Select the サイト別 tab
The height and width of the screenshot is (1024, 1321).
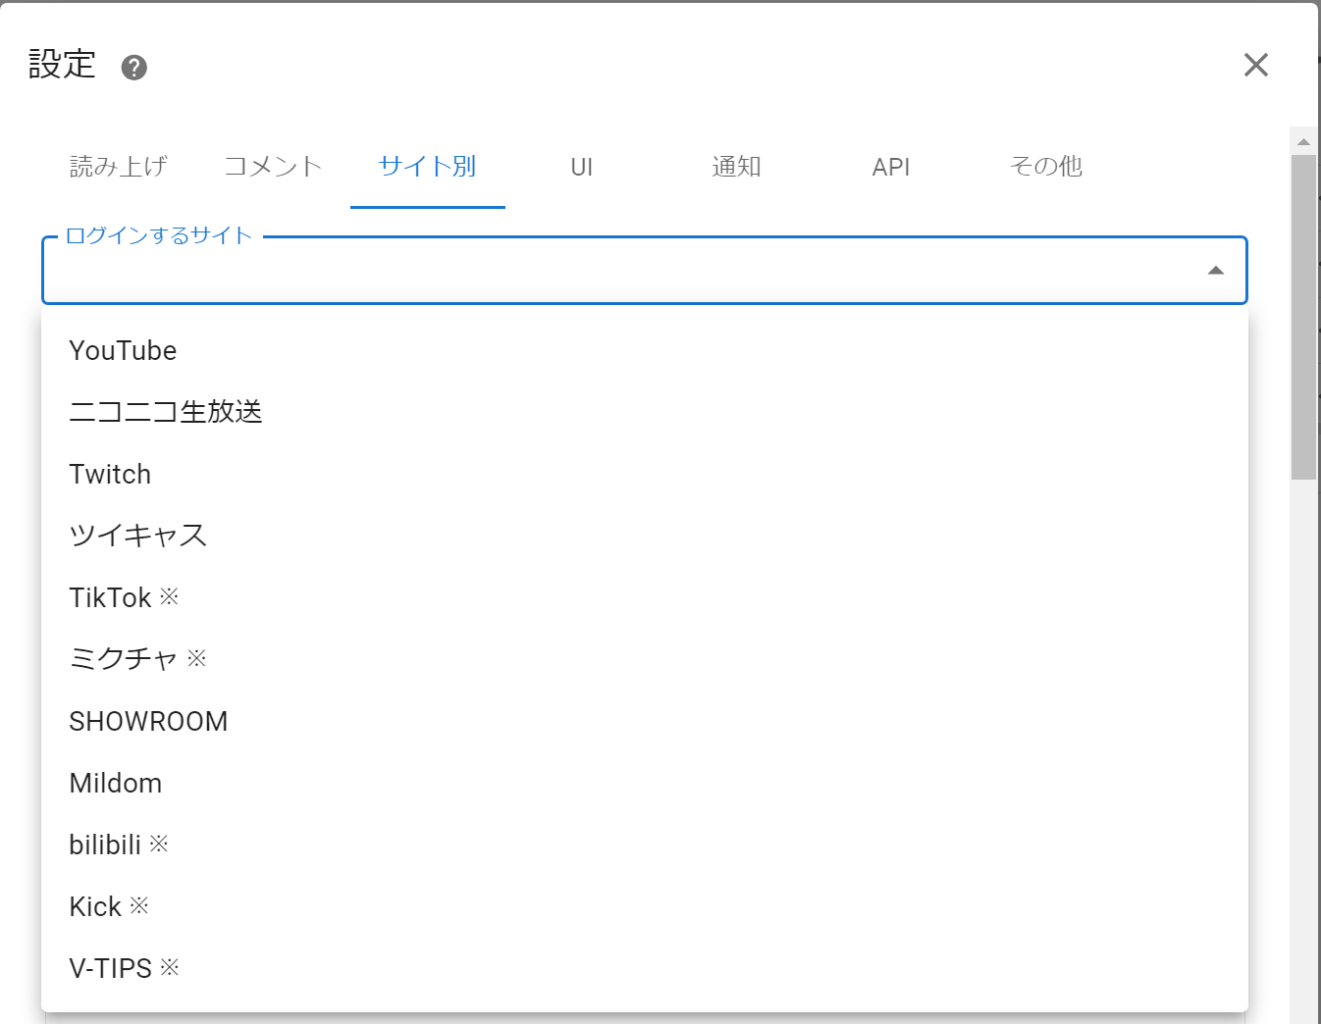point(428,167)
